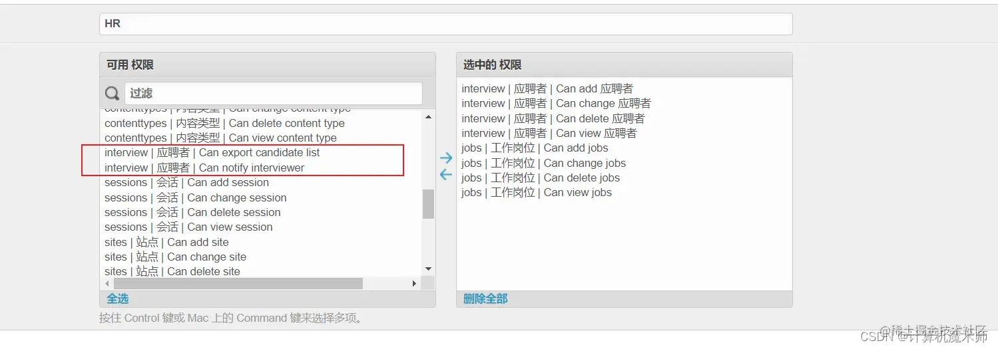The height and width of the screenshot is (349, 998).
Task: Click the list scroll-up arrow
Action: (428, 117)
